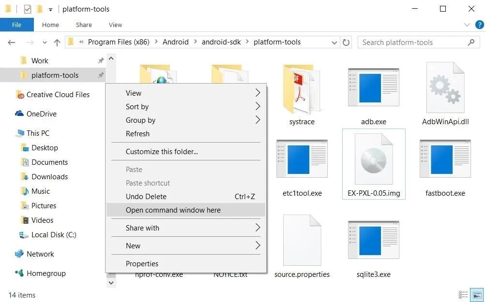Click the New folder quick access icon
The width and height of the screenshot is (486, 302).
(40, 9)
